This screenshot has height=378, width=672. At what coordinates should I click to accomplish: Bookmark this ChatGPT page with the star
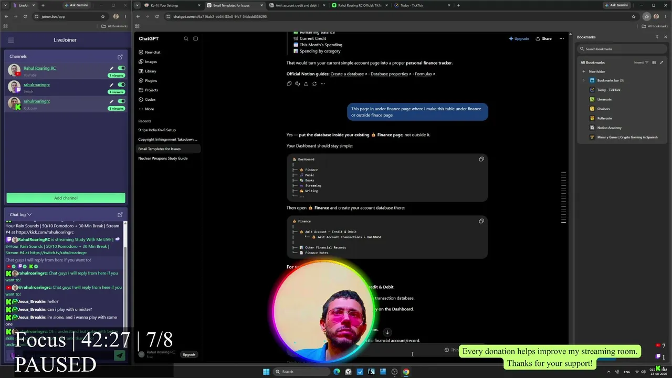(634, 17)
